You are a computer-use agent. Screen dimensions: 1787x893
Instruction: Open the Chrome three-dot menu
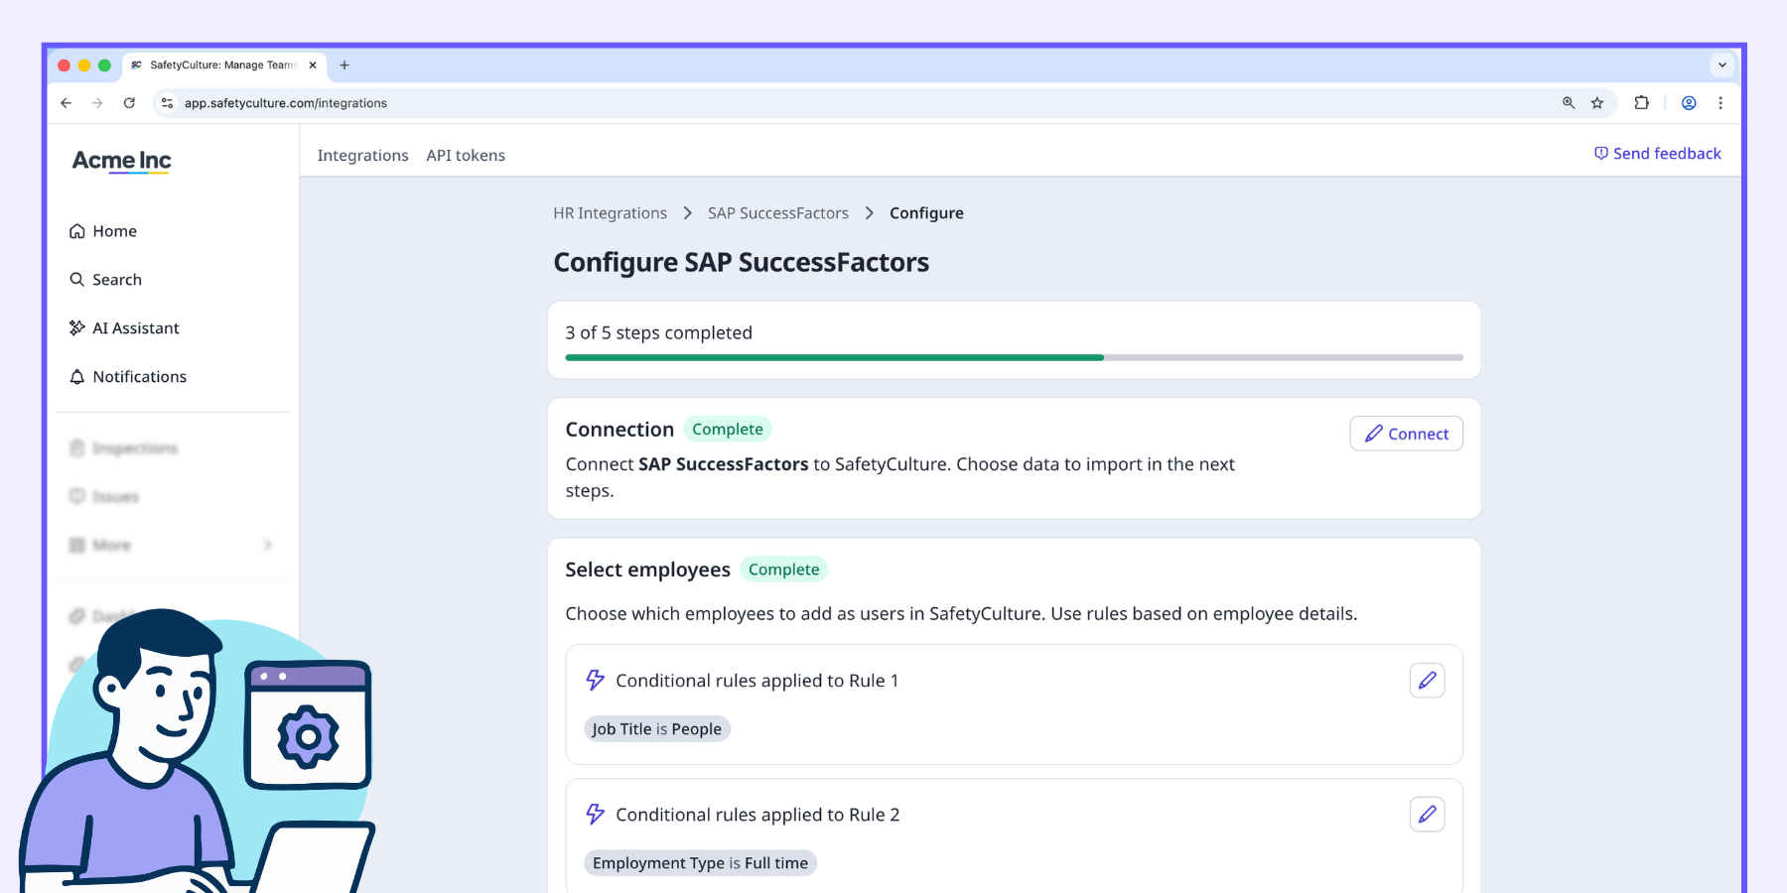tap(1720, 103)
